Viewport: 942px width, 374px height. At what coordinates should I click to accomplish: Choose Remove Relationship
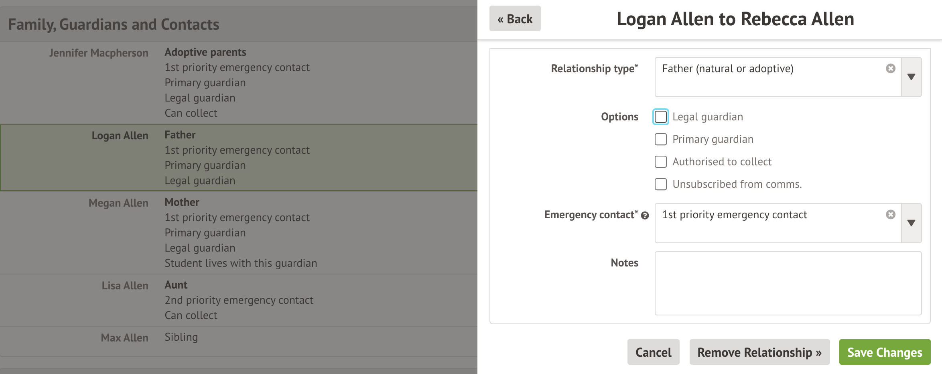coord(759,352)
